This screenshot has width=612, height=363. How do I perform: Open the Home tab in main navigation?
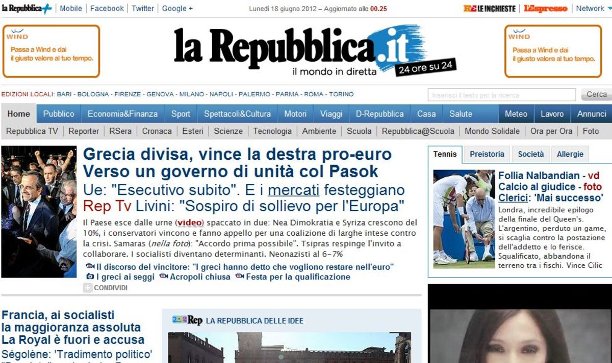[19, 114]
